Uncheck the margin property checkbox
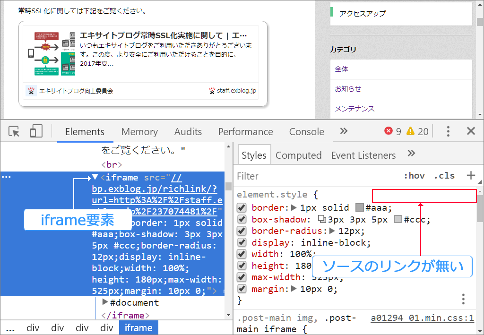 [x=242, y=289]
